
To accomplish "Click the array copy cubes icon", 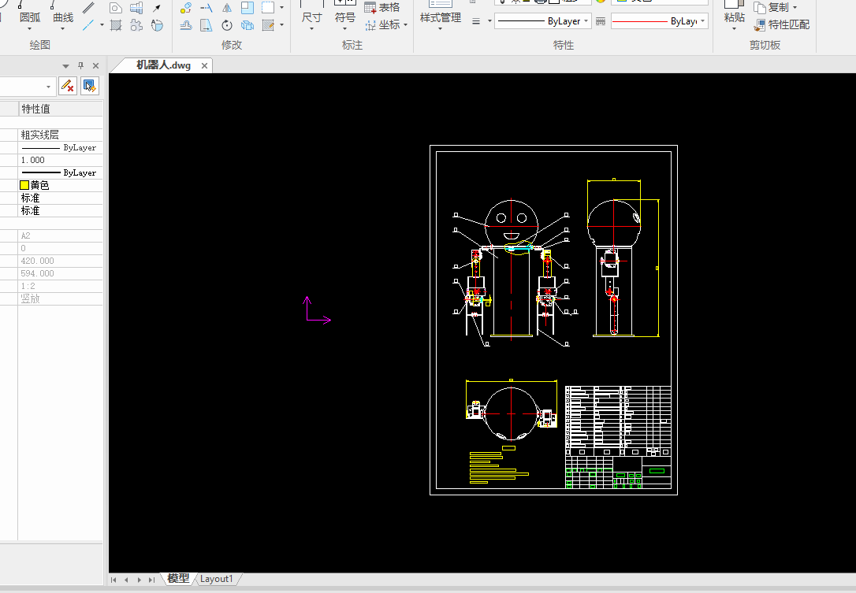I will 247,24.
